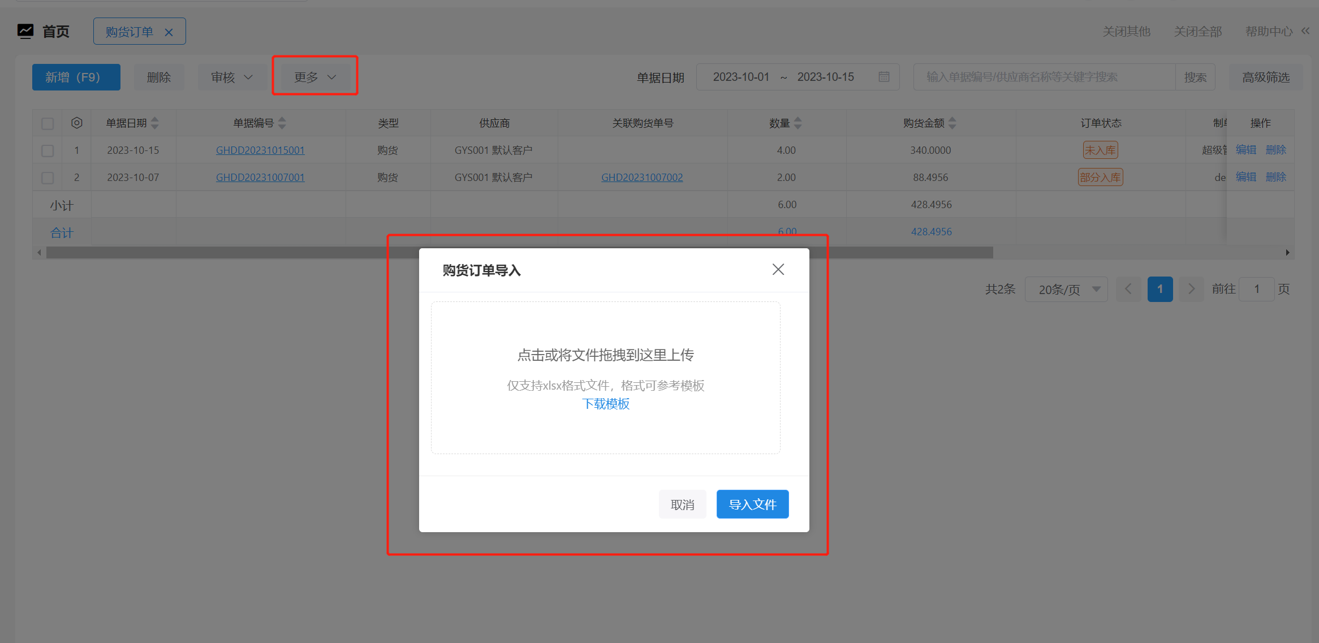Check the checkbox for row 2 order

coord(48,178)
